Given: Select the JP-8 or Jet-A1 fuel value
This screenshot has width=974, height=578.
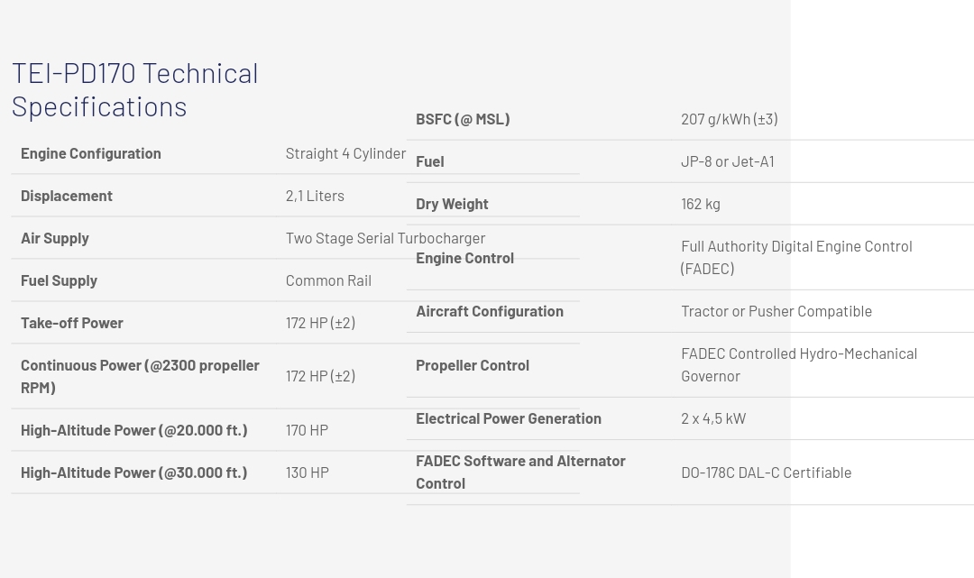Looking at the screenshot, I should pos(727,161).
